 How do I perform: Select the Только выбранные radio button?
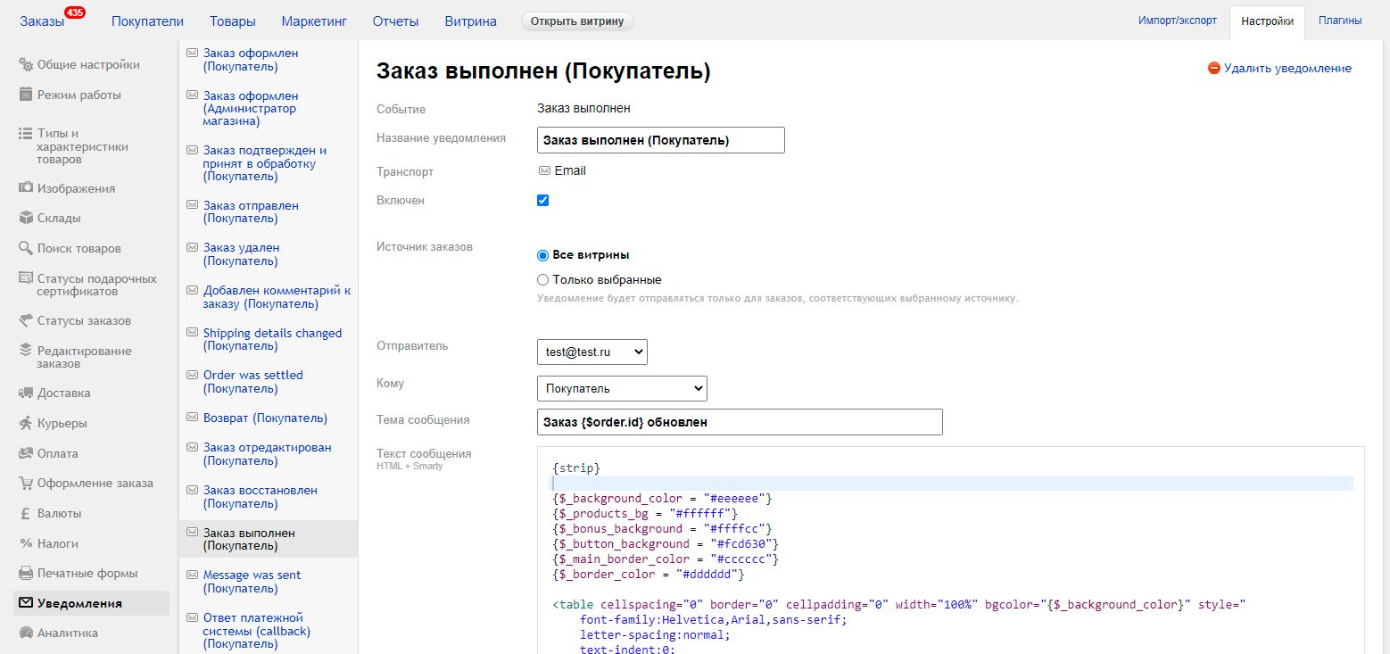542,279
